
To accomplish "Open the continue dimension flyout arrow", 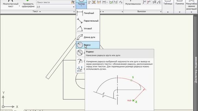I will (107, 2).
